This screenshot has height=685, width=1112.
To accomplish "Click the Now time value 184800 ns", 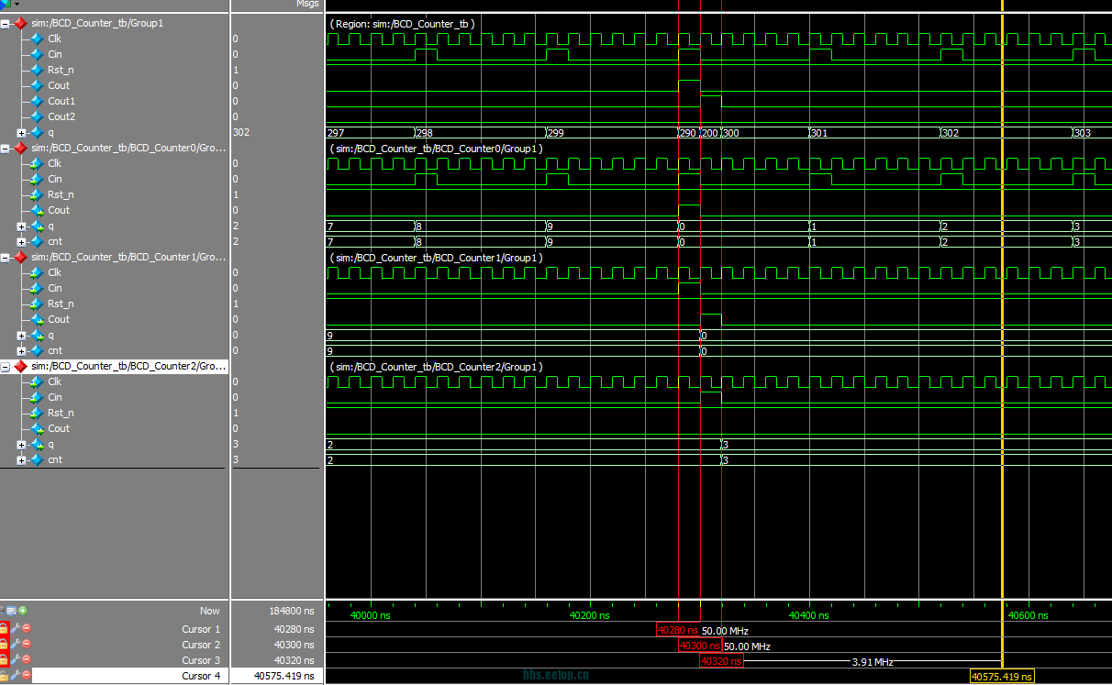I will tap(292, 611).
